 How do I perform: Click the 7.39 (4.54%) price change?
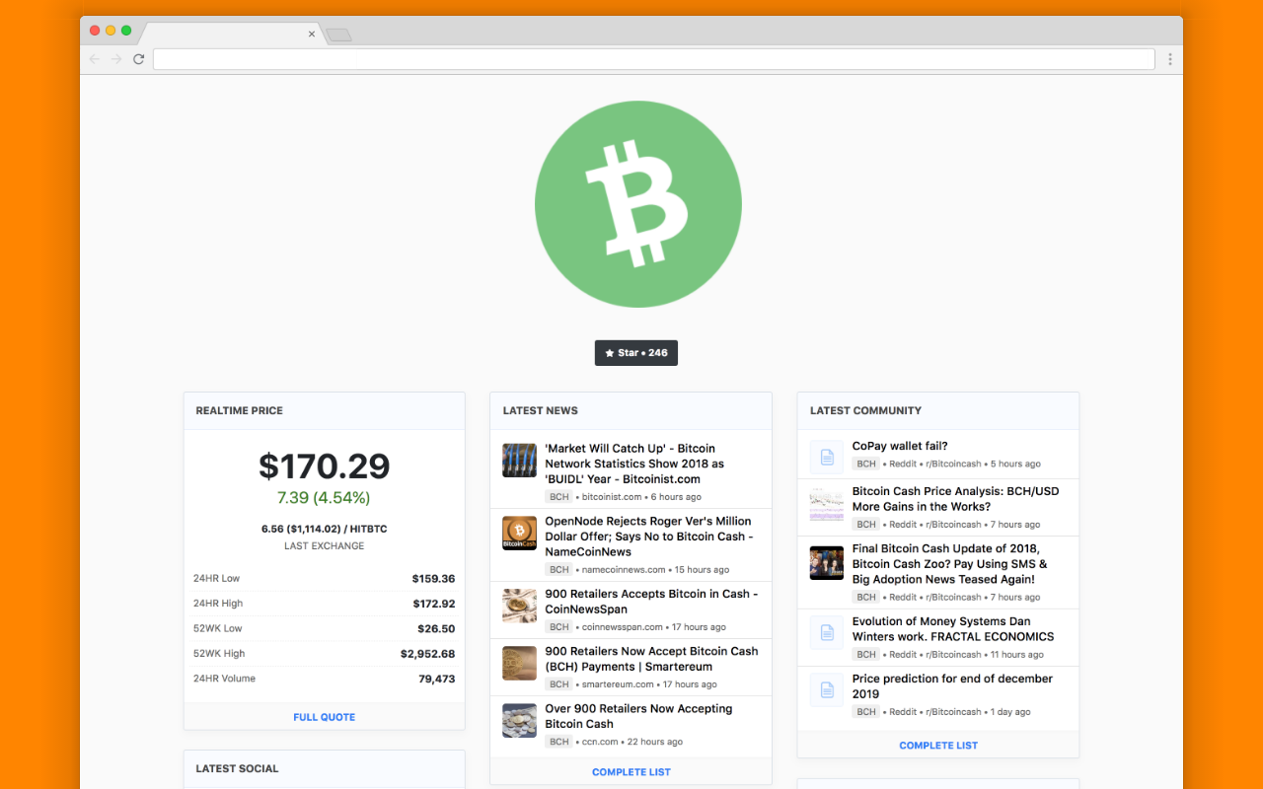point(324,498)
